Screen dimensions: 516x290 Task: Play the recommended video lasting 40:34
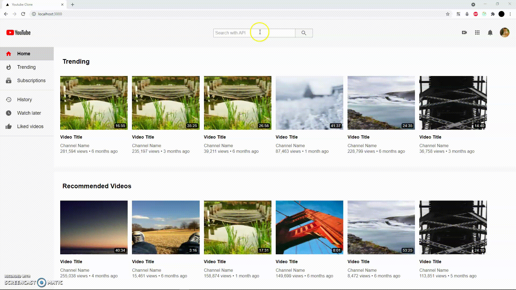(94, 227)
